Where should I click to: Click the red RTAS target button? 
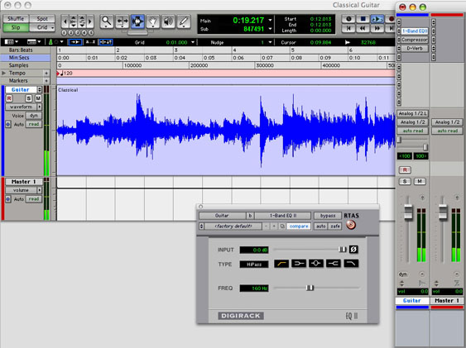[x=351, y=225]
